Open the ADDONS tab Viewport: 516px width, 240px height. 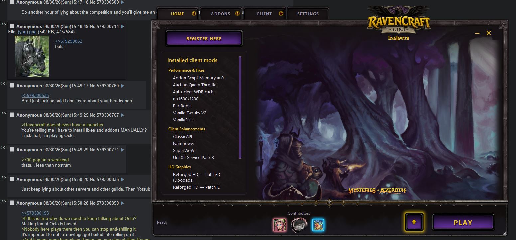point(221,14)
